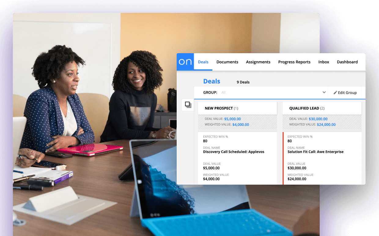Image resolution: width=379 pixels, height=236 pixels.
Task: Select the active Deals tab
Action: click(203, 62)
